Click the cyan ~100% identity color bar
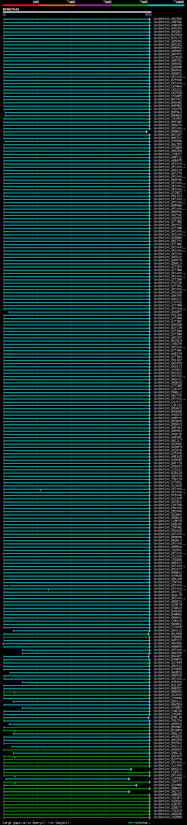This screenshot has height=825, width=187. tap(166, 5)
